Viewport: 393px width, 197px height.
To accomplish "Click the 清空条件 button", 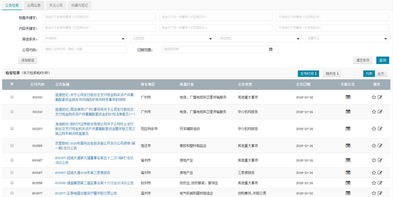I will (x=363, y=60).
